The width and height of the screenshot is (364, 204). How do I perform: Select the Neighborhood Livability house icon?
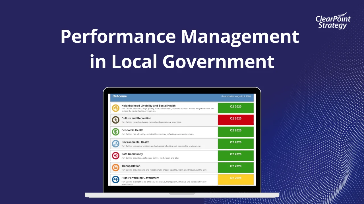pos(115,108)
